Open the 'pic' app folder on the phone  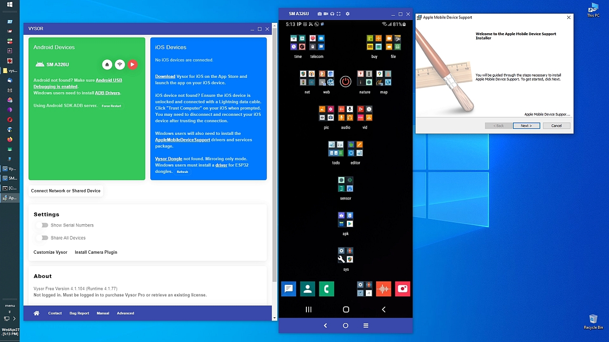(326, 117)
